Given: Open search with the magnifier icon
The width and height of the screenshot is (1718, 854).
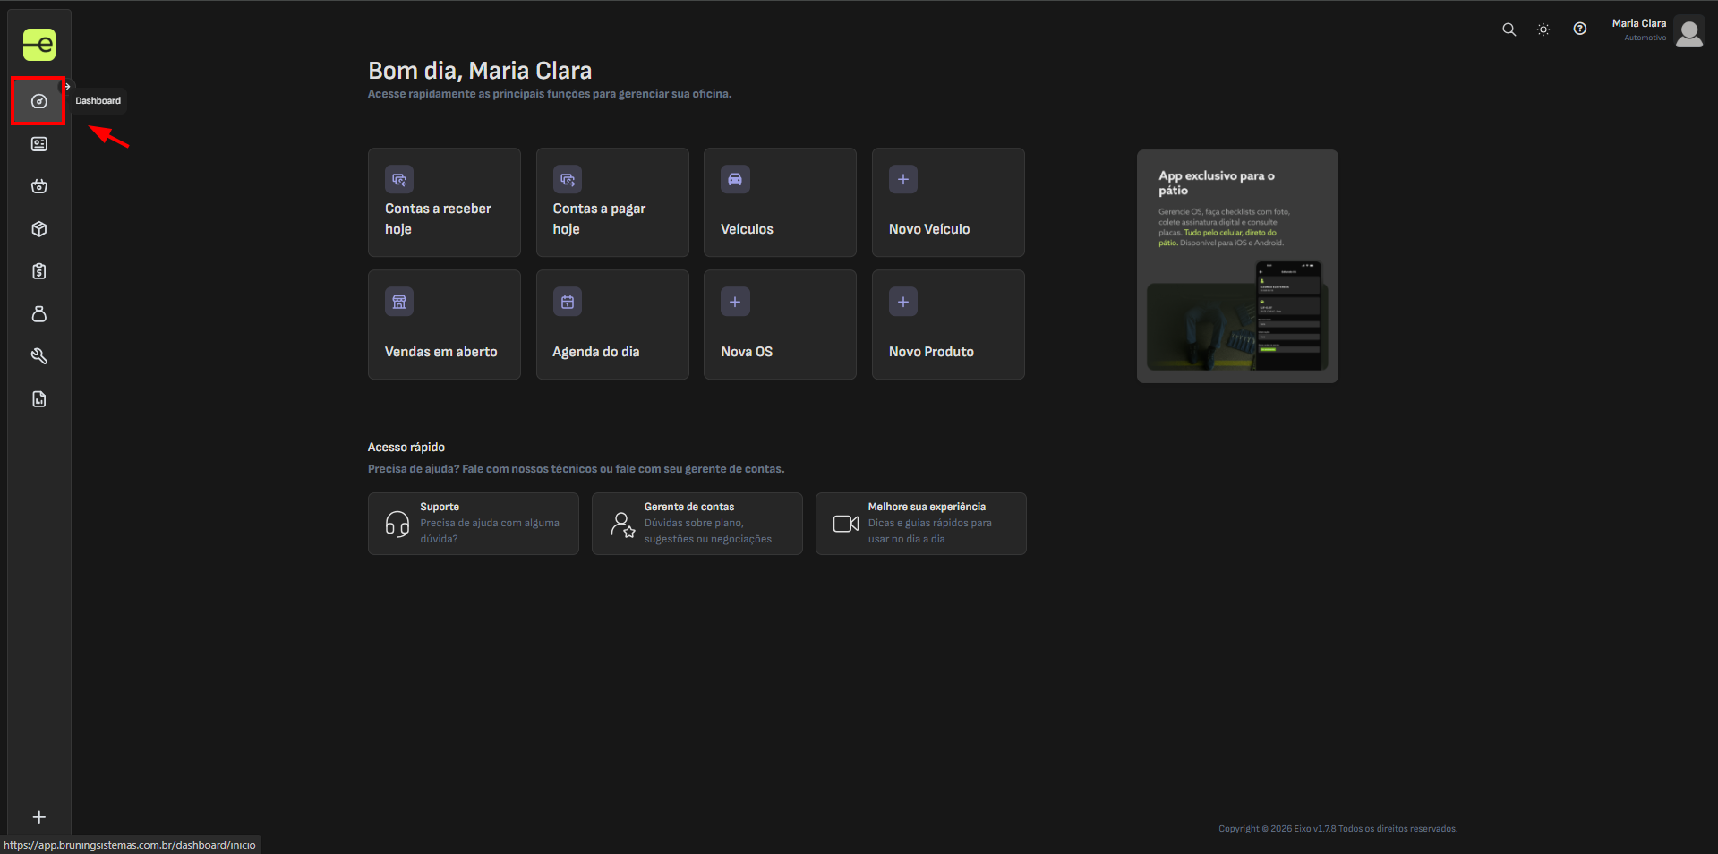Looking at the screenshot, I should [x=1509, y=30].
